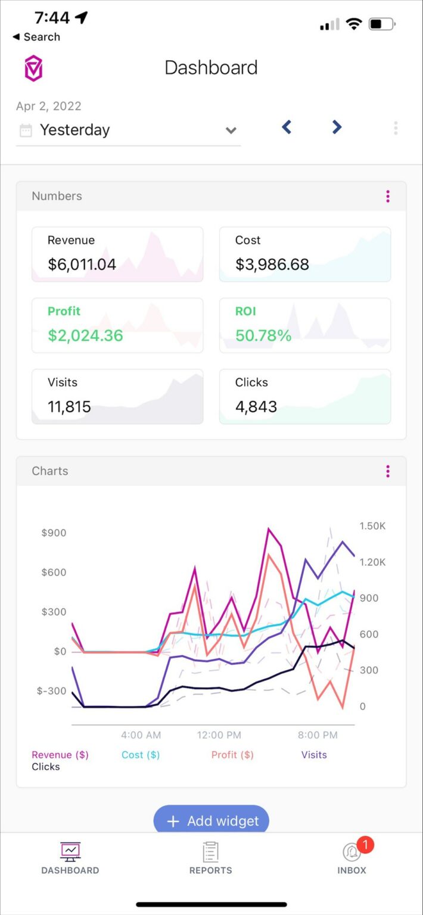The height and width of the screenshot is (915, 423).
Task: Click the previous date arrow
Action: (x=287, y=127)
